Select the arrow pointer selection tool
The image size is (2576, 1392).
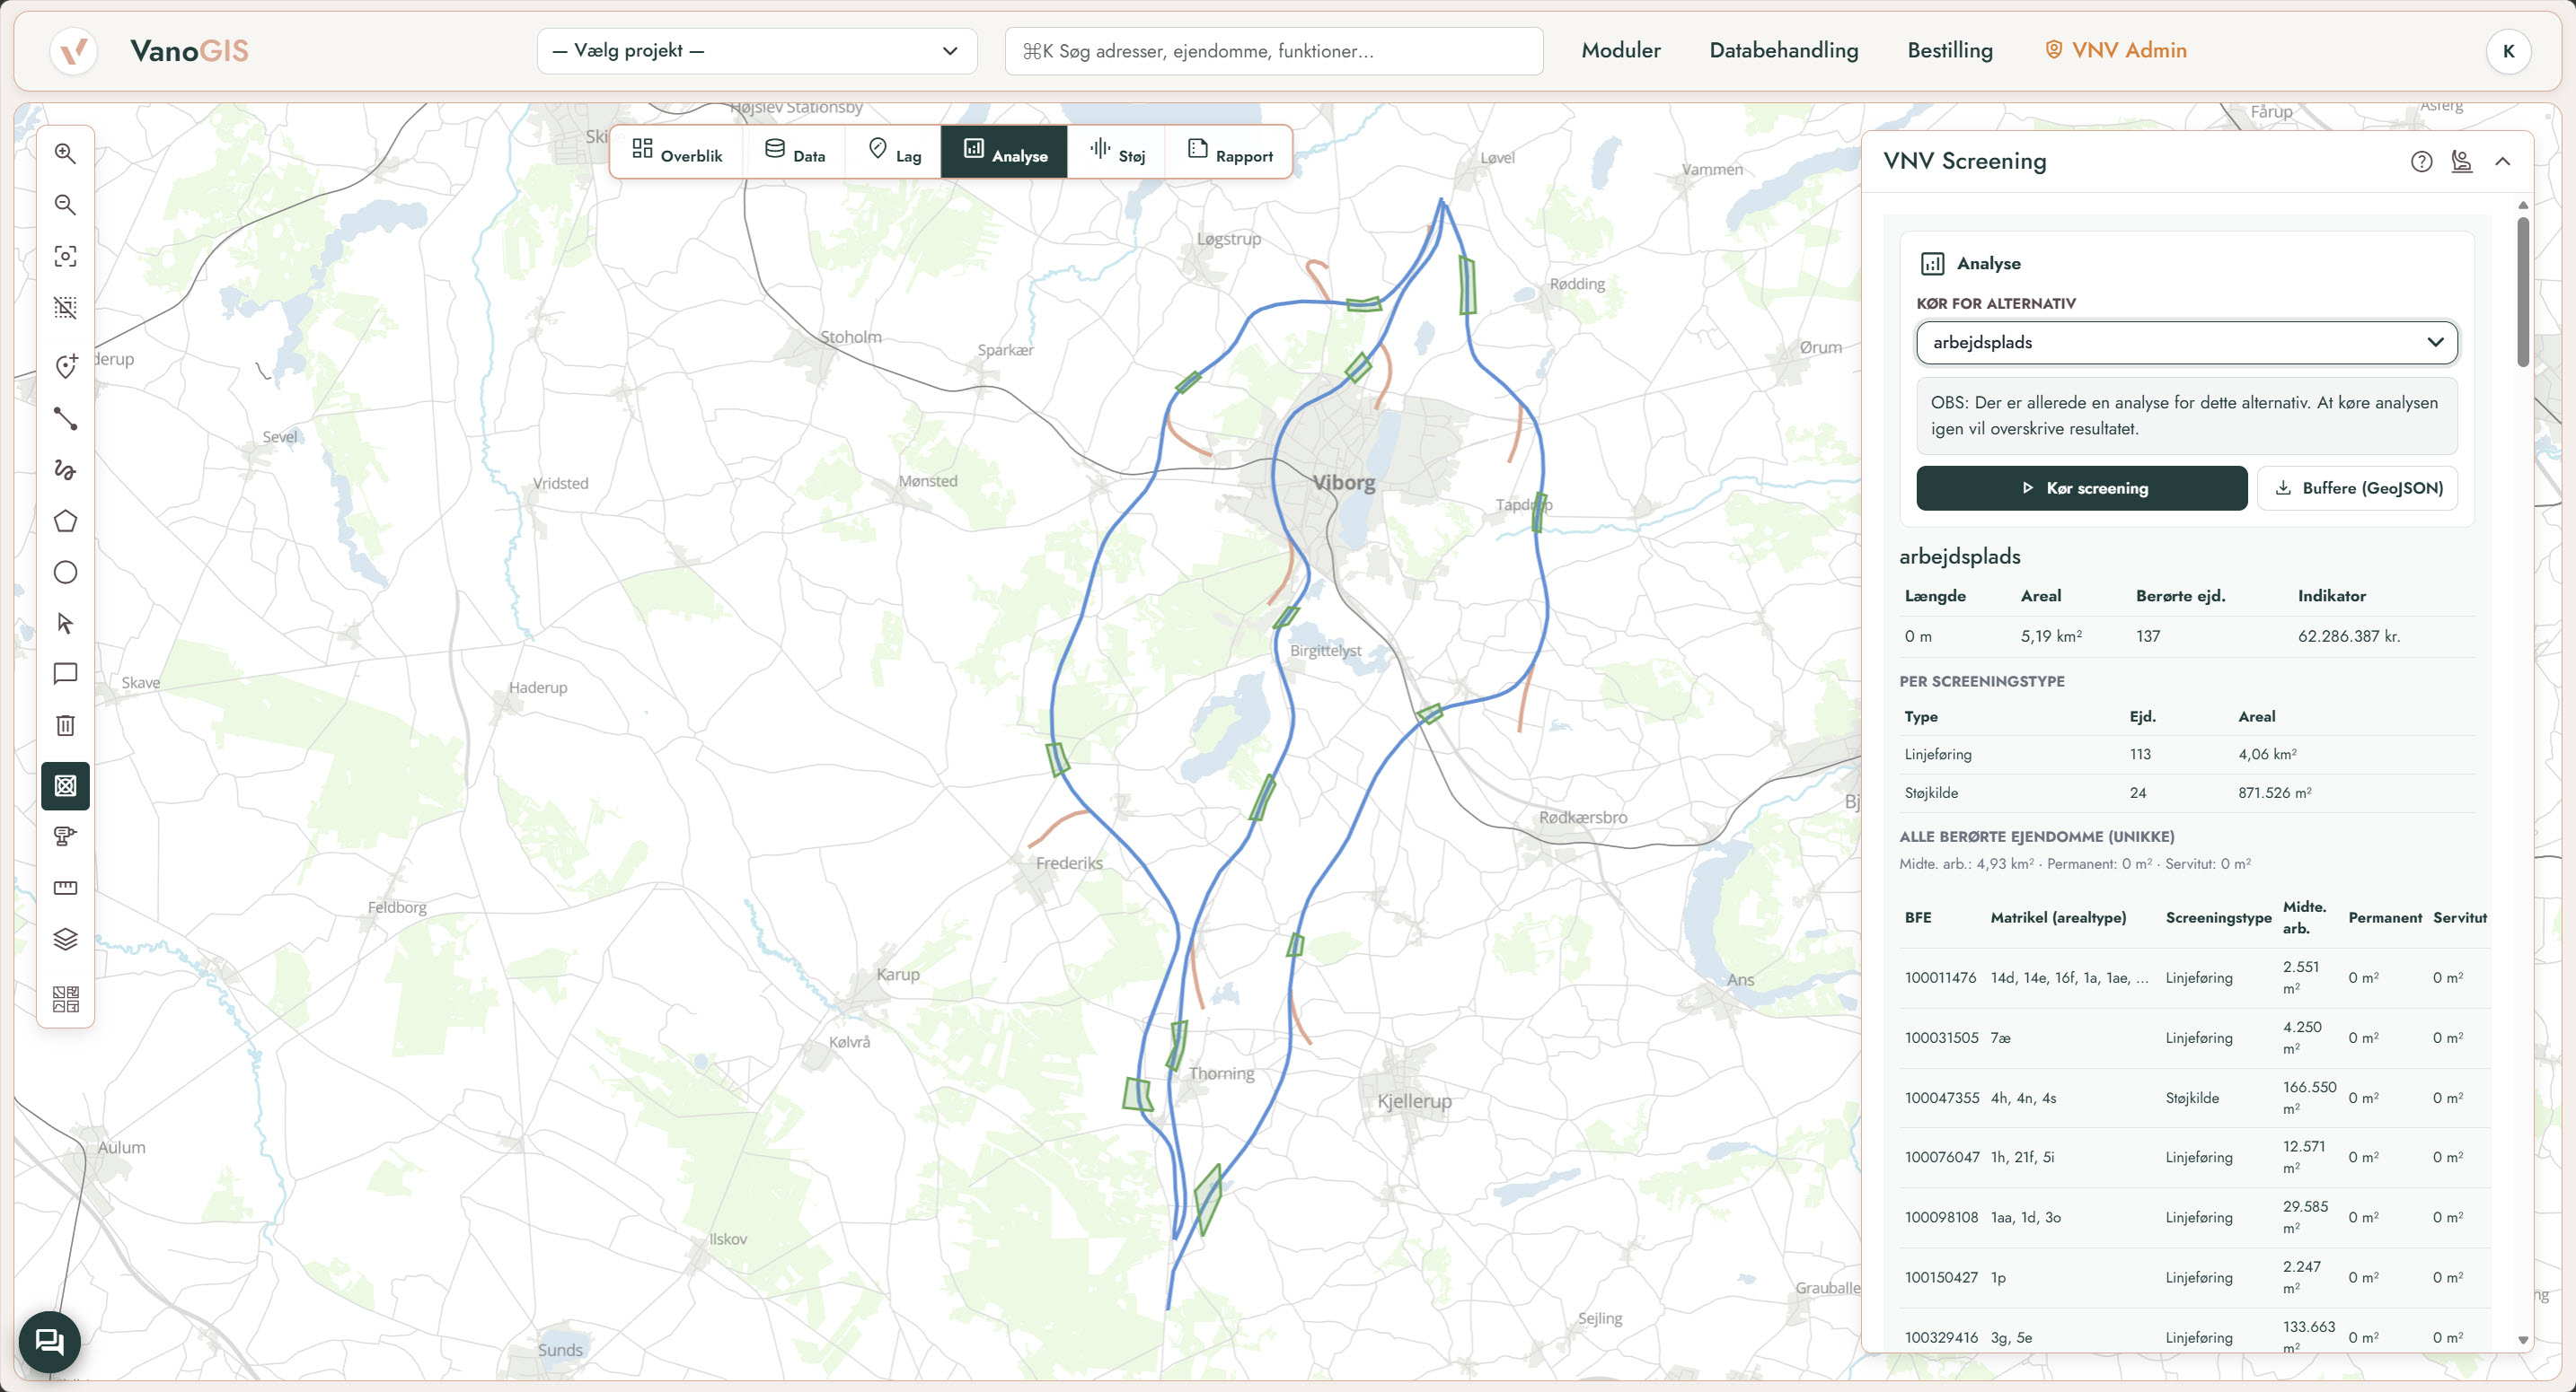(65, 624)
